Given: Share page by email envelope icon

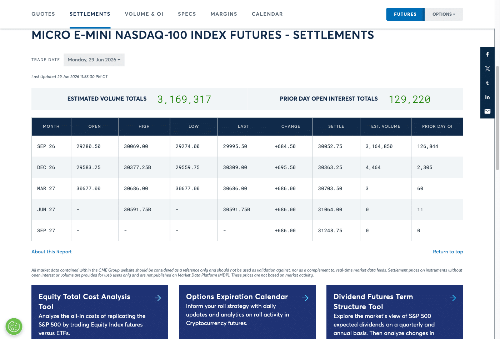Looking at the screenshot, I should point(487,111).
